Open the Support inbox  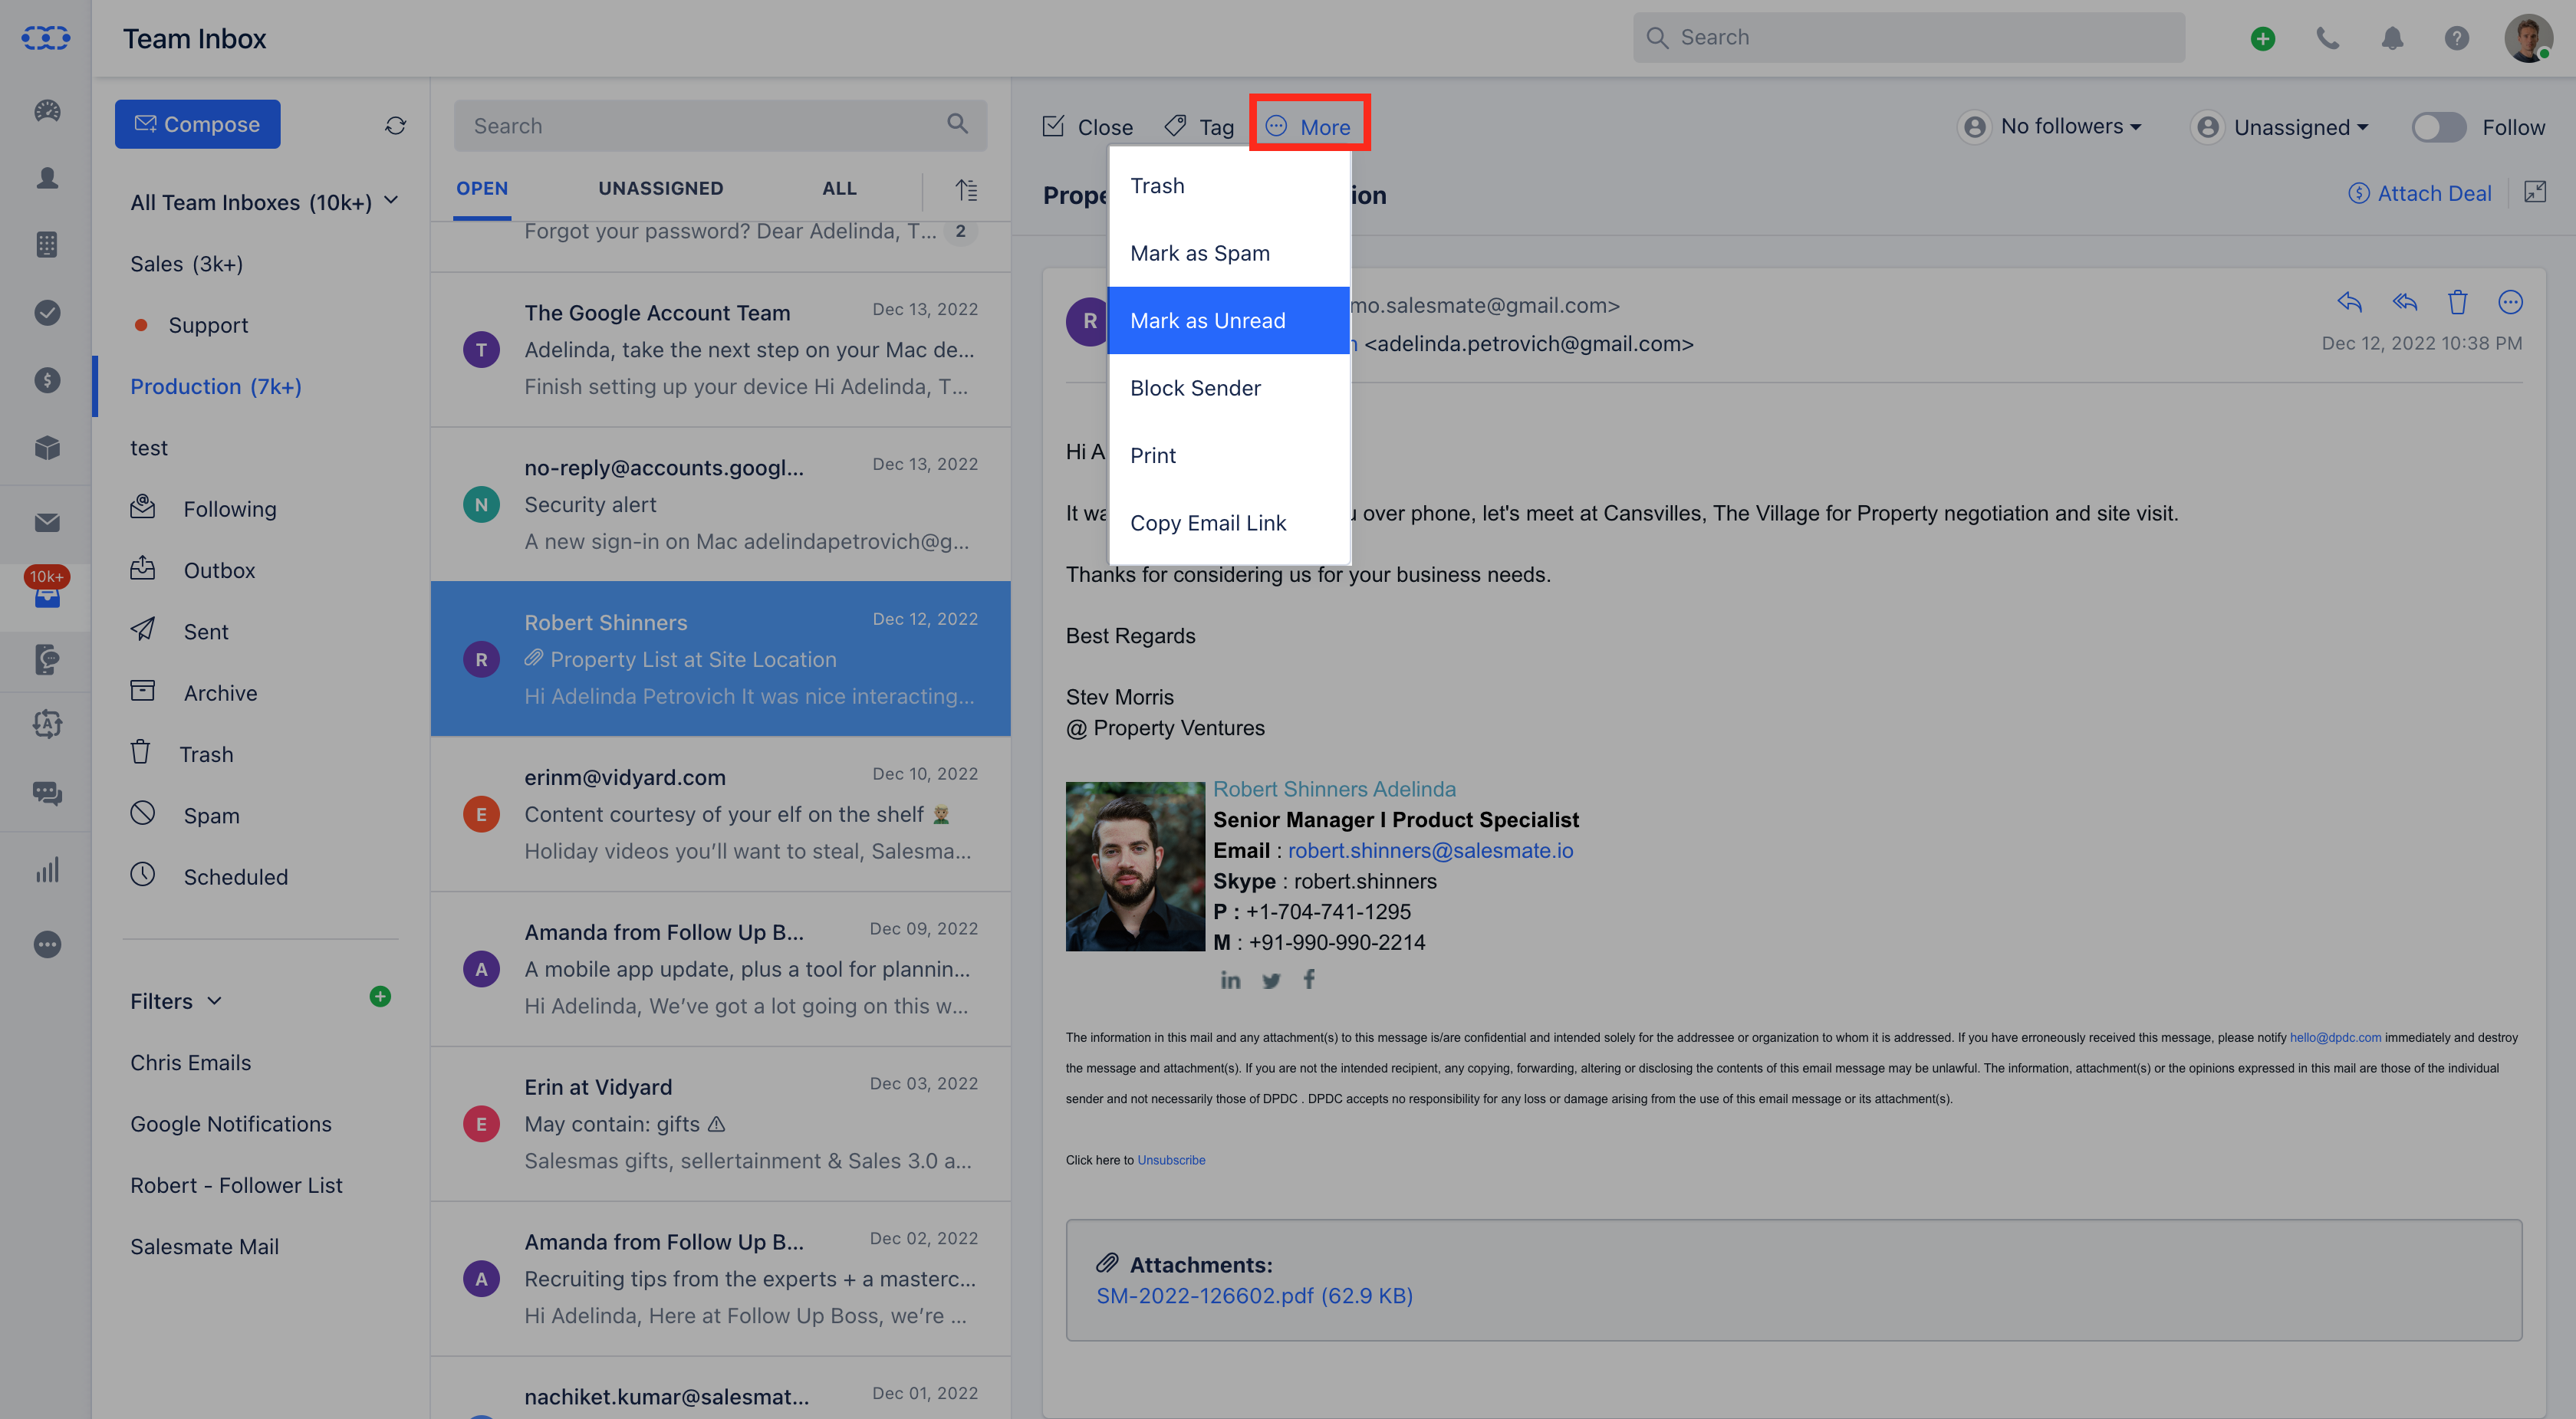208,326
